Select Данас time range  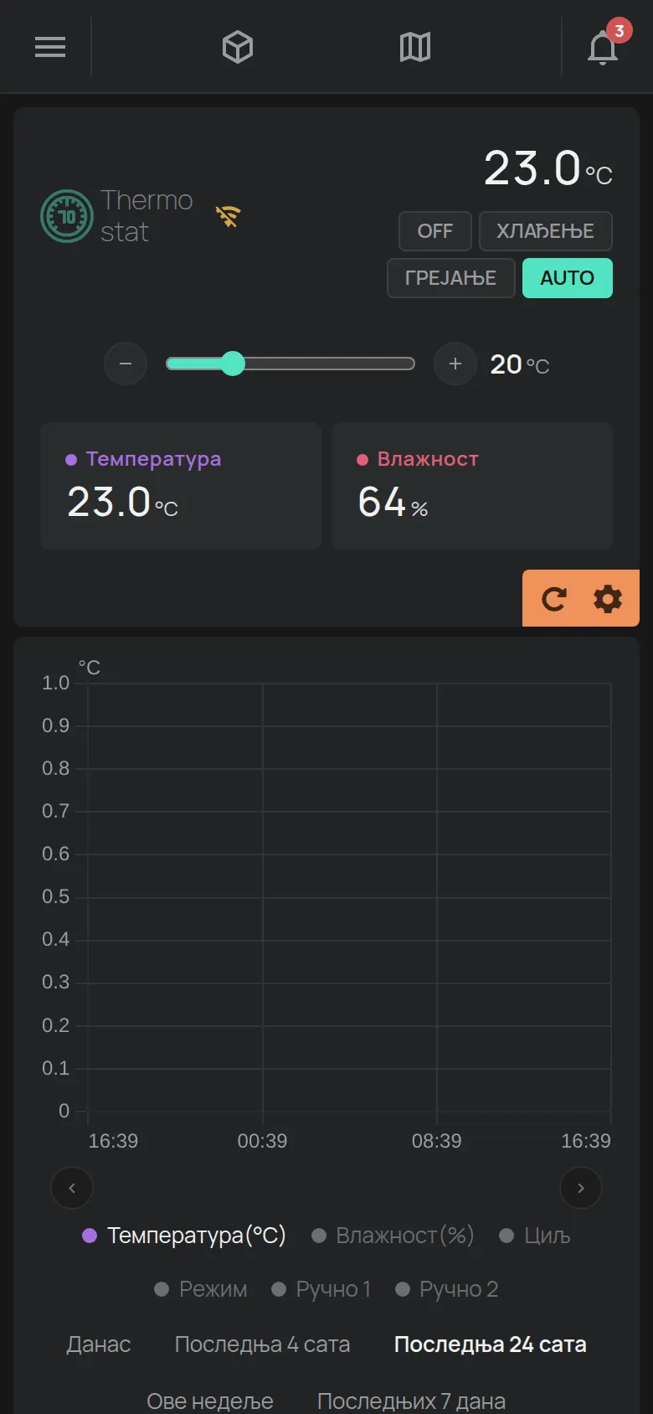[99, 1344]
